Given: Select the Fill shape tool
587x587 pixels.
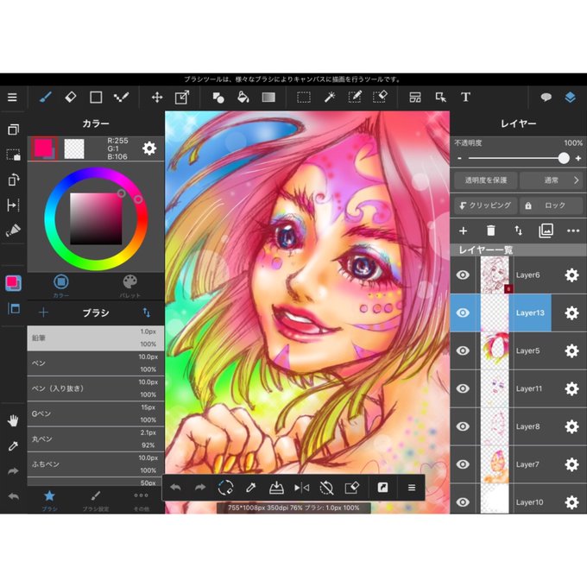Looking at the screenshot, I should point(218,98).
